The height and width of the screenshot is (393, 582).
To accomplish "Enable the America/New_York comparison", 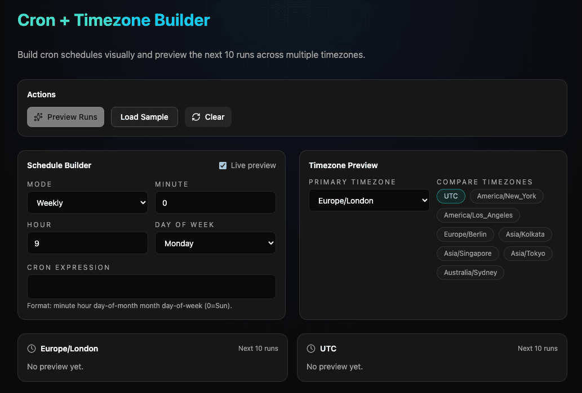I will pyautogui.click(x=507, y=196).
